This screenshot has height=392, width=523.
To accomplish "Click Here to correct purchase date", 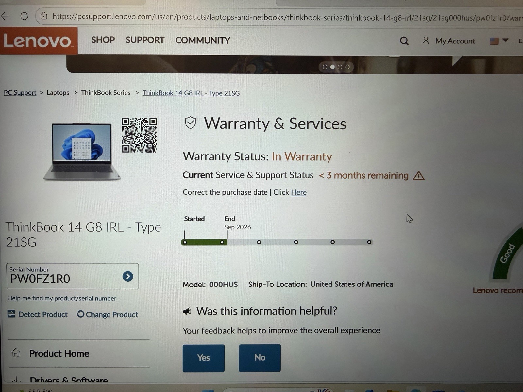I will [x=299, y=192].
